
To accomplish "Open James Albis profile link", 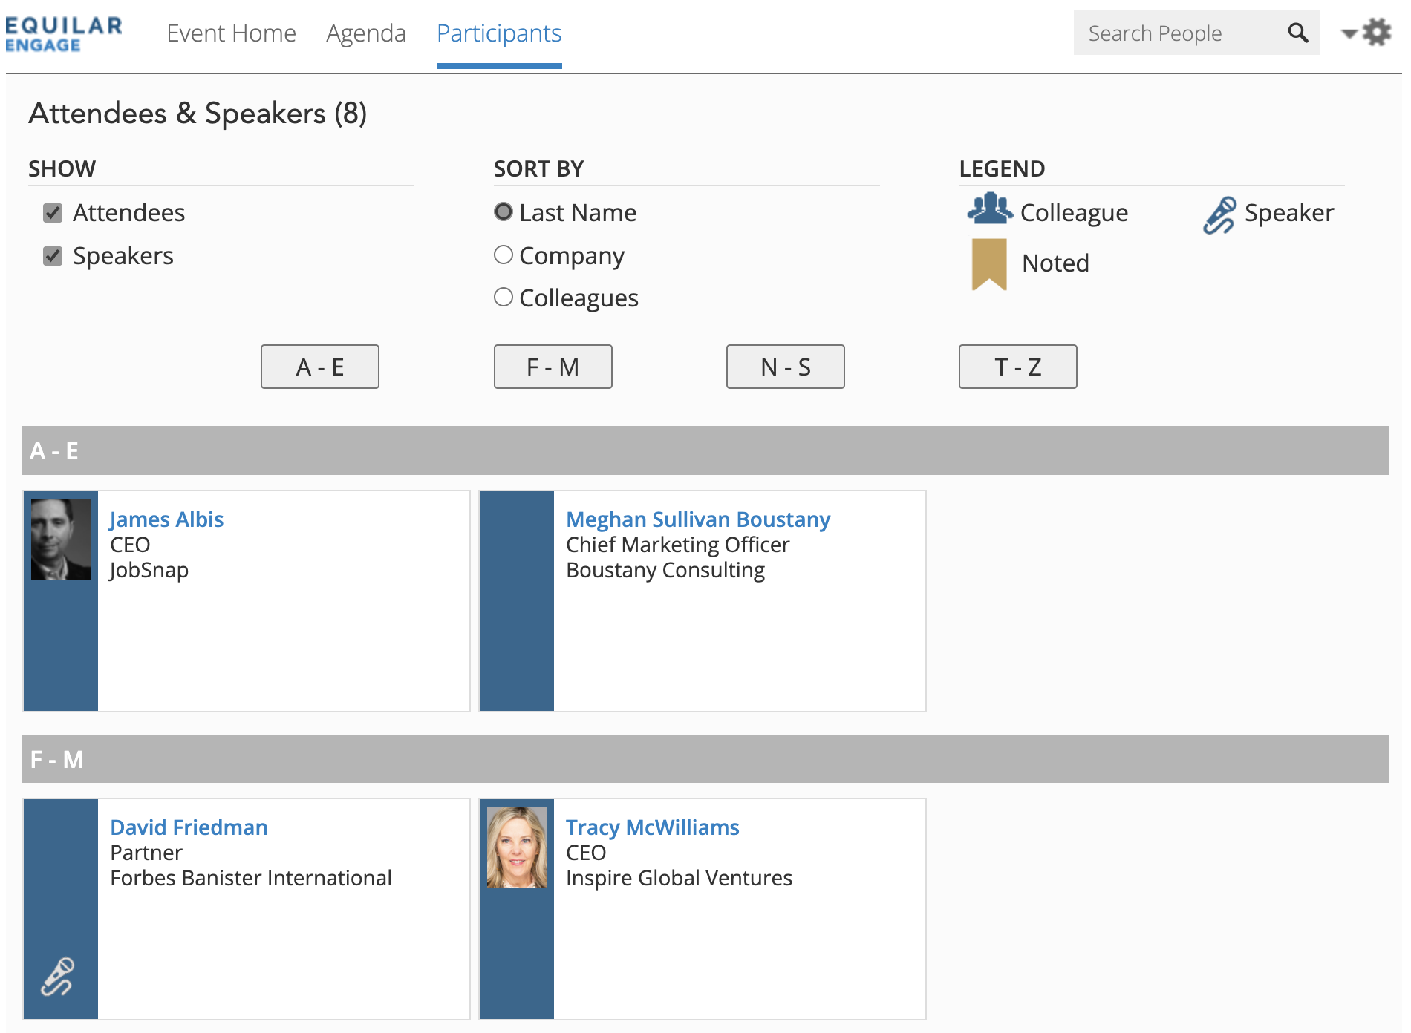I will (x=166, y=519).
